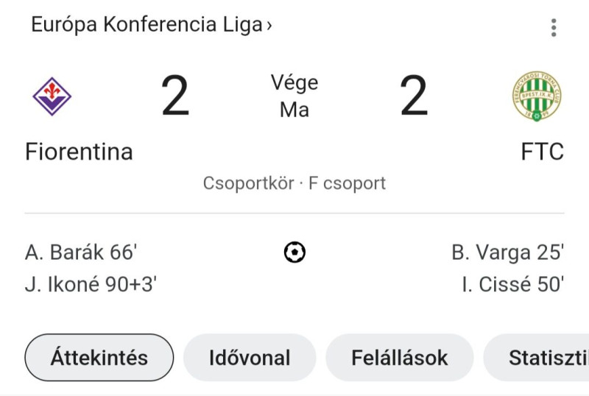Click the soccer ball goals icon
Image resolution: width=589 pixels, height=396 pixels.
pos(294,252)
